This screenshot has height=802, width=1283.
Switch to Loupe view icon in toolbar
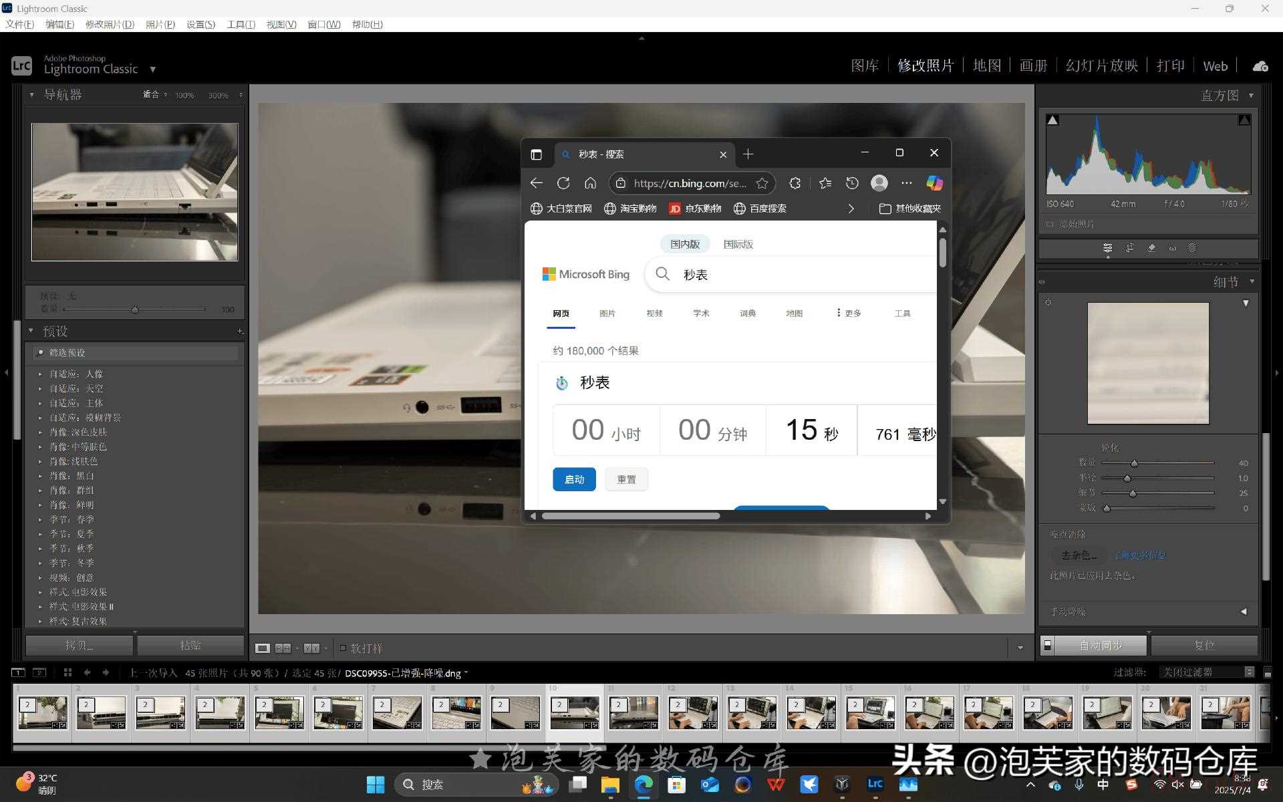(263, 648)
